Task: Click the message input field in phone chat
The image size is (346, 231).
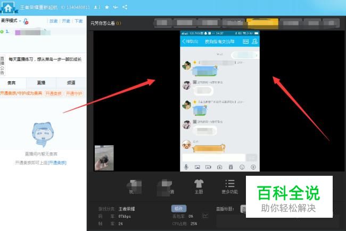Action: 213,157
